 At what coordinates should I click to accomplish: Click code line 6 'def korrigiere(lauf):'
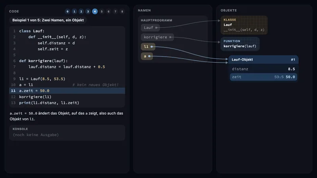pyautogui.click(x=67, y=61)
